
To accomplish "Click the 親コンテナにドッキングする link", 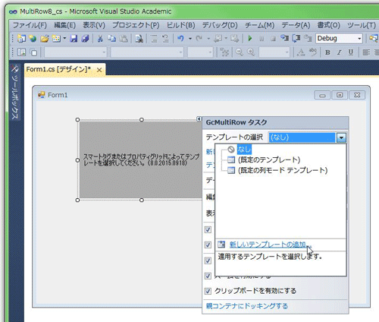I will tap(247, 306).
